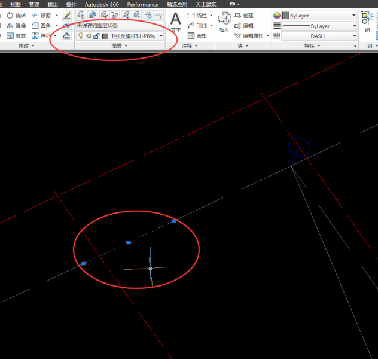The height and width of the screenshot is (359, 378).
Task: Click the Unisolate Layer icon
Action: 137,15
